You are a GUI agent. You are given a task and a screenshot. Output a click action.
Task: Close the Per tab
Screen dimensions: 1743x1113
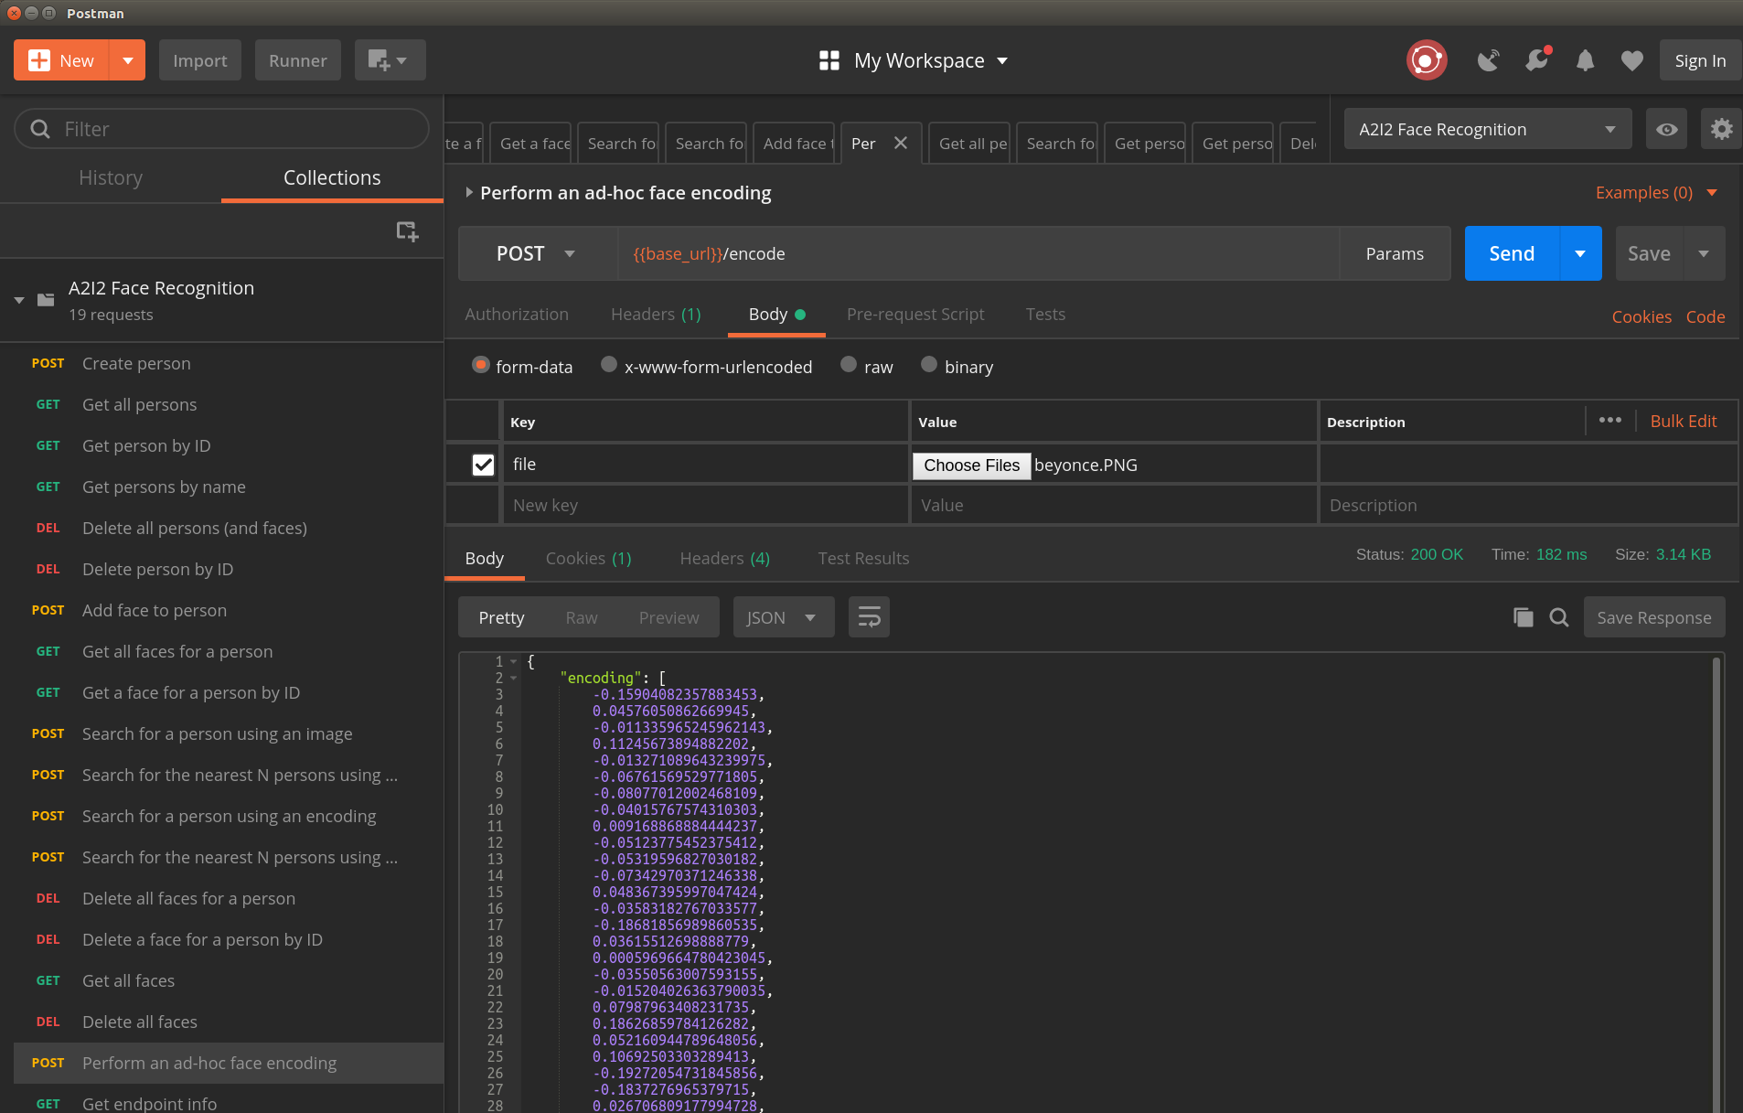point(901,144)
